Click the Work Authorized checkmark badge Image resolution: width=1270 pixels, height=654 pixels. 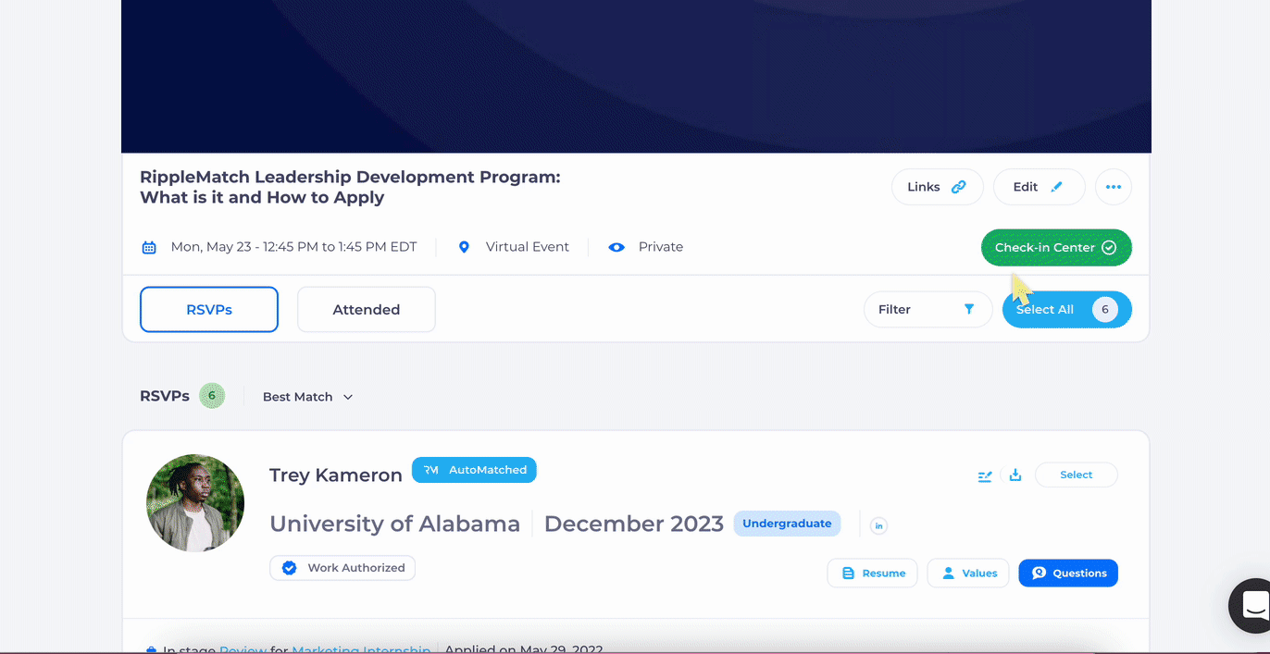[x=290, y=568]
